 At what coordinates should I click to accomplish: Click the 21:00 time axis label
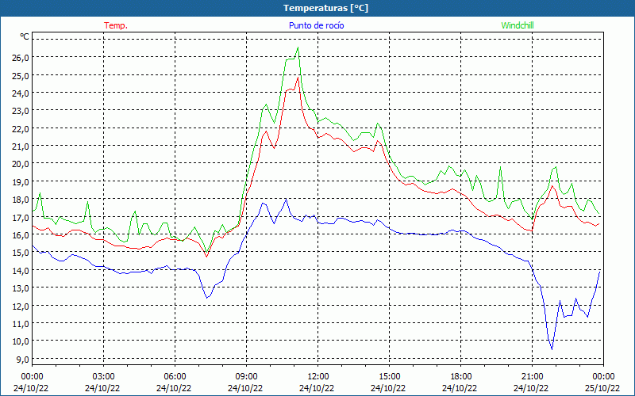(532, 376)
